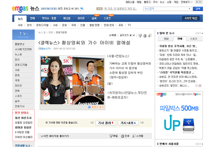Scrap article via top scissors icon
This screenshot has width=214, height=147.
(150, 36)
